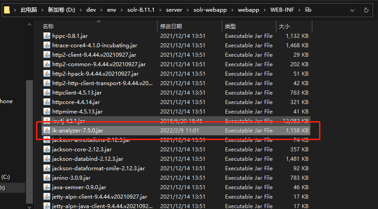
Task: Open the address bar history dropdown
Action: 352,10
